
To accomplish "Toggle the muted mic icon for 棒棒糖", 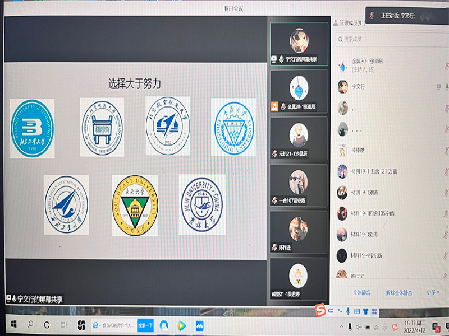I will [x=446, y=150].
